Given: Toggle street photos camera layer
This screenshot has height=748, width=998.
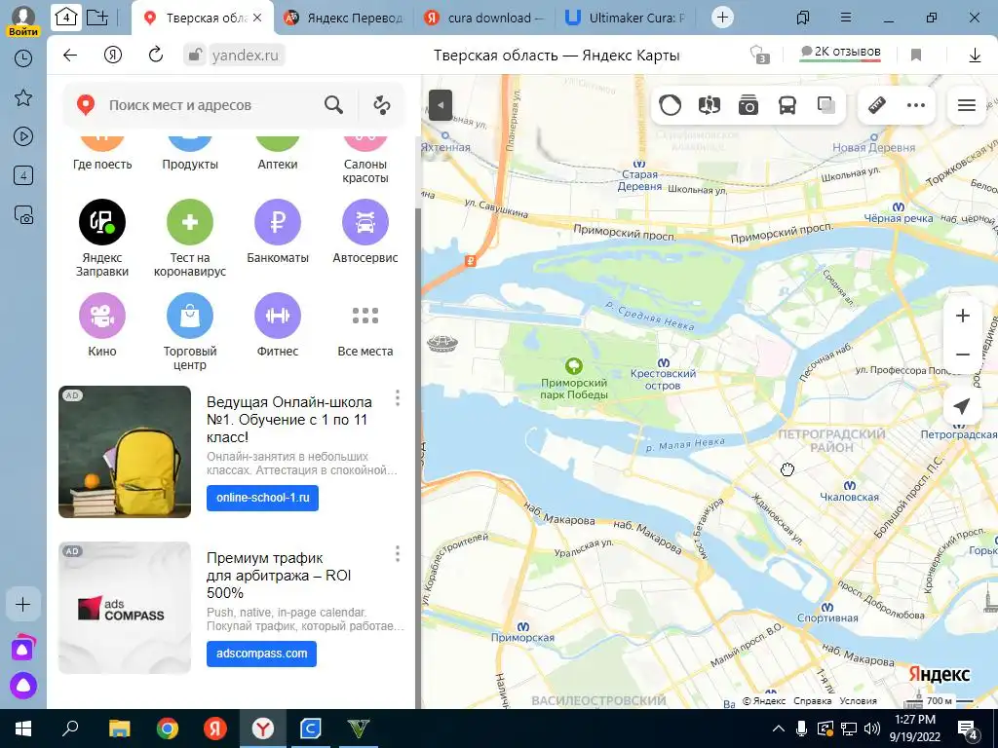Looking at the screenshot, I should pos(748,105).
